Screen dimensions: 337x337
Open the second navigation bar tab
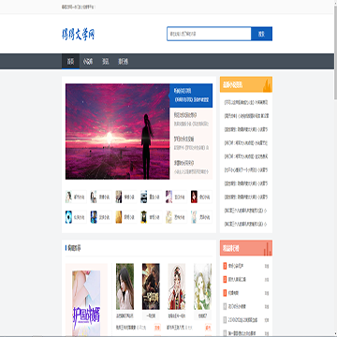88,62
